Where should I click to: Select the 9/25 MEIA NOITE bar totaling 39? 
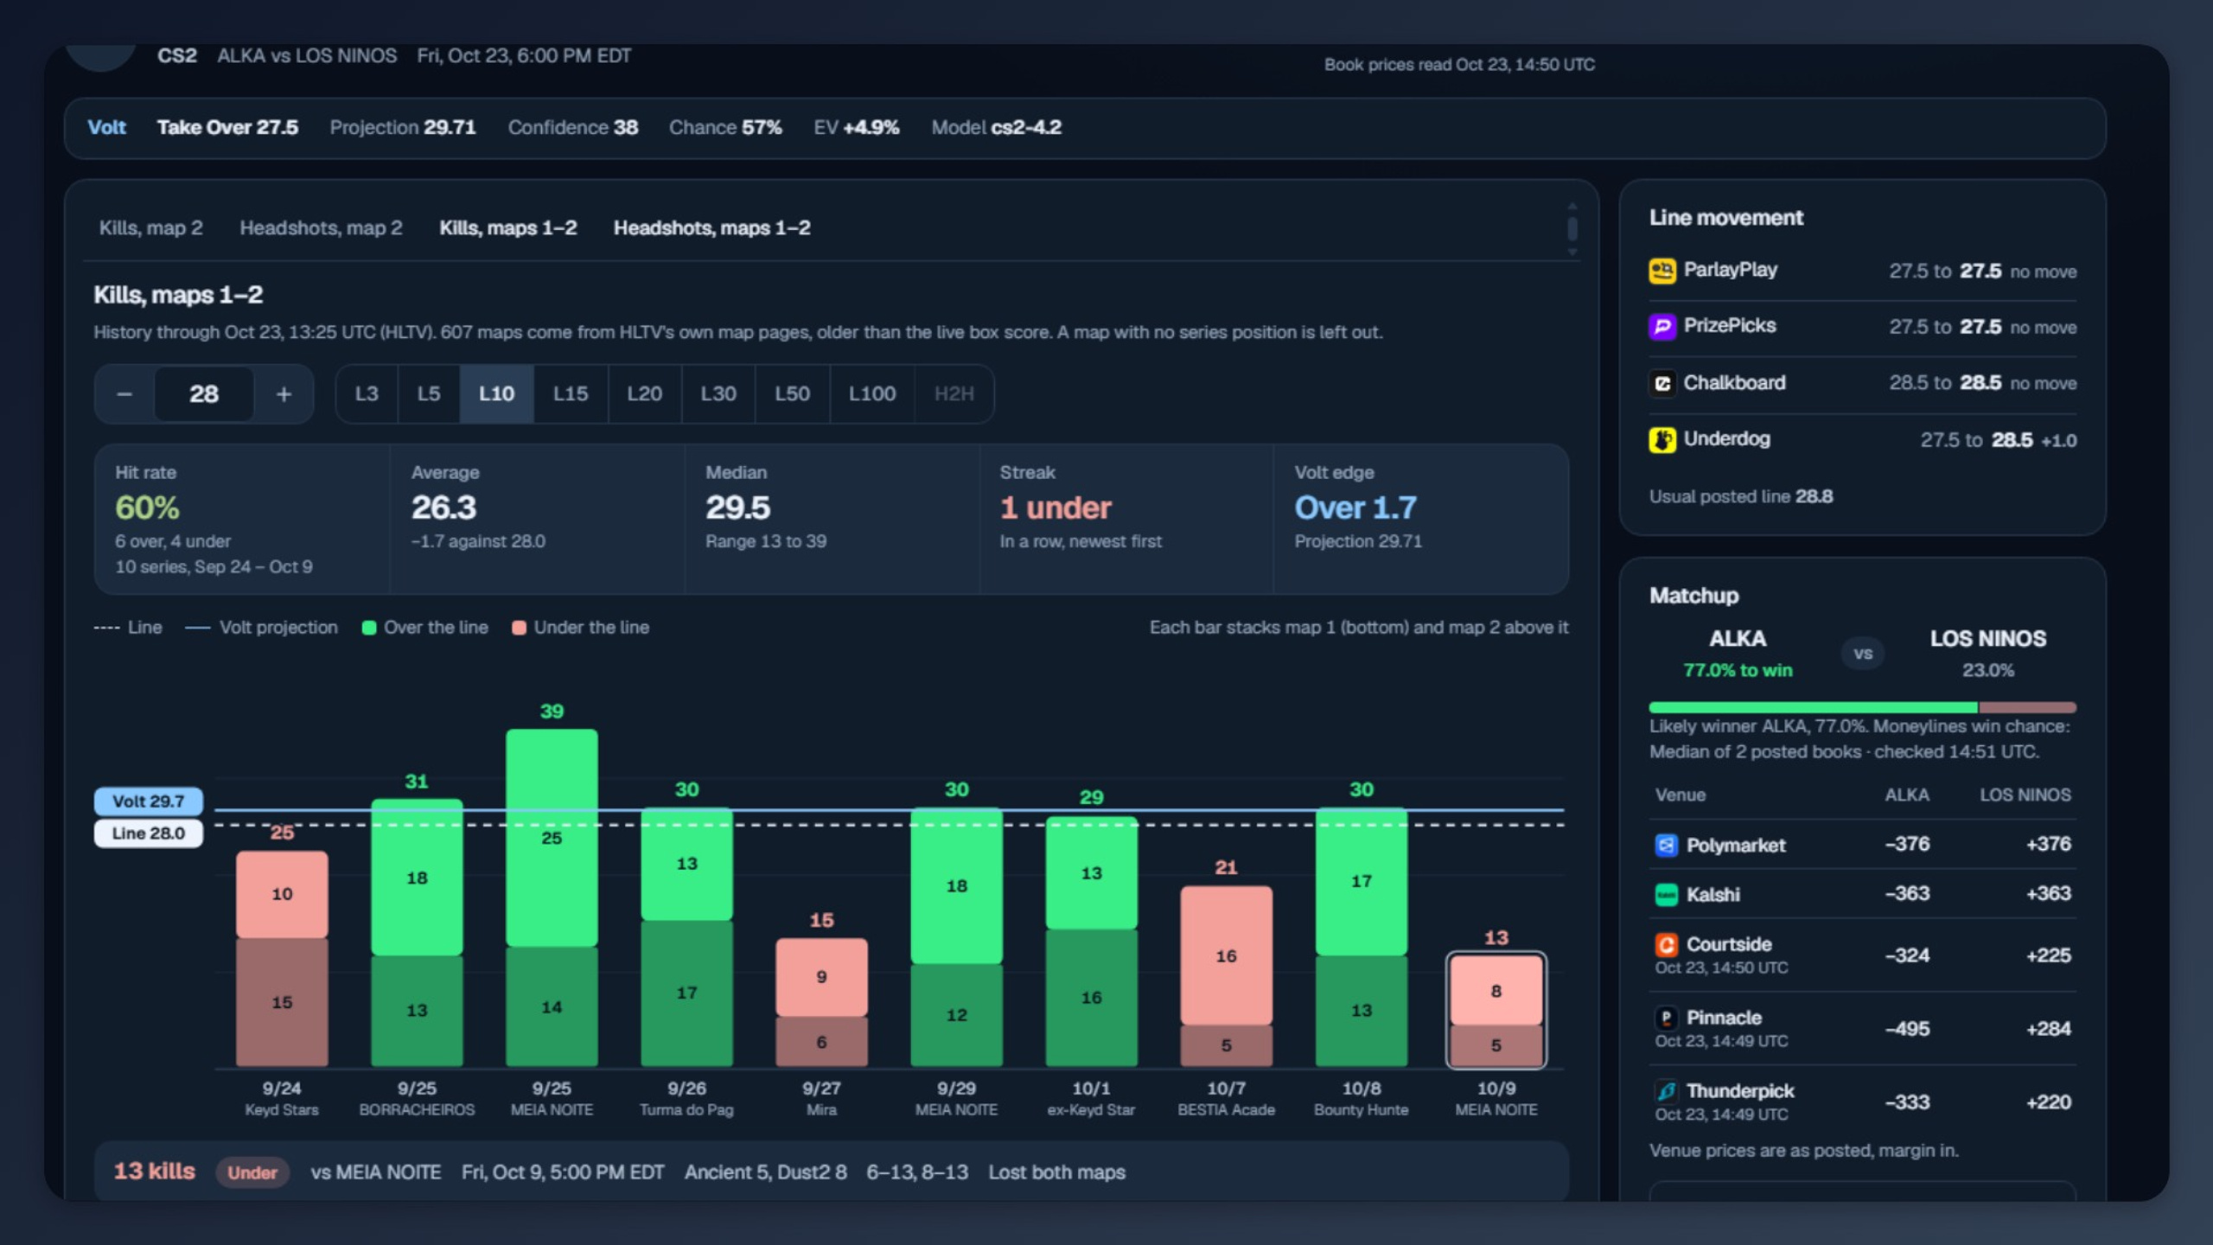click(x=552, y=897)
